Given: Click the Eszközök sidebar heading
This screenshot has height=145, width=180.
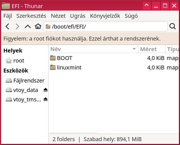Looking at the screenshot, I should (x=16, y=71).
